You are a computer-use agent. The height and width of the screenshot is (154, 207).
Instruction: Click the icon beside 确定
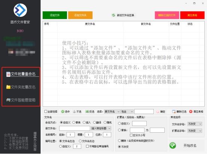(x=158, y=112)
